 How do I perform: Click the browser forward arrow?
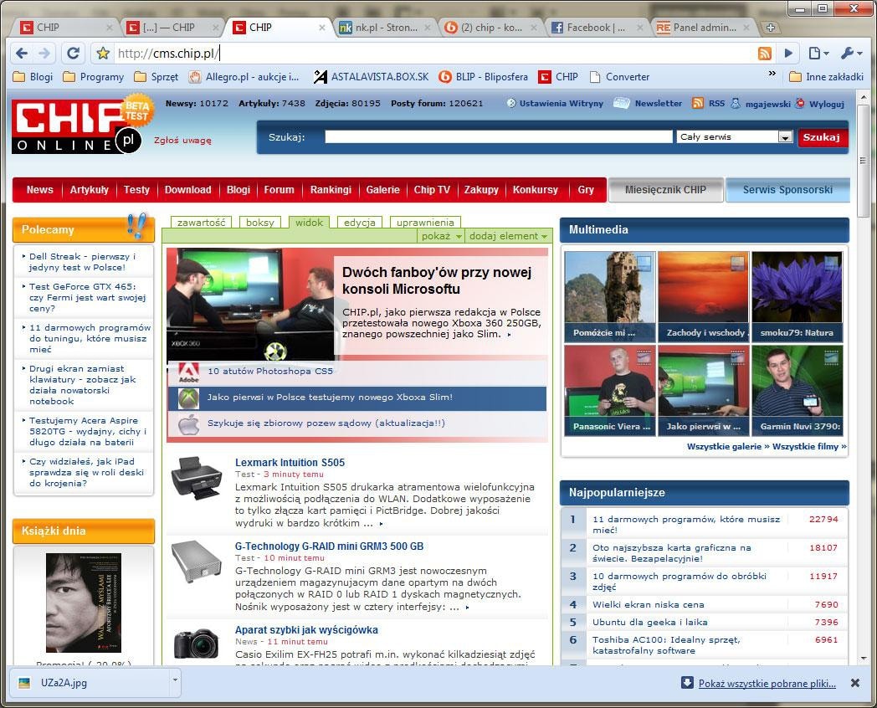coord(44,53)
